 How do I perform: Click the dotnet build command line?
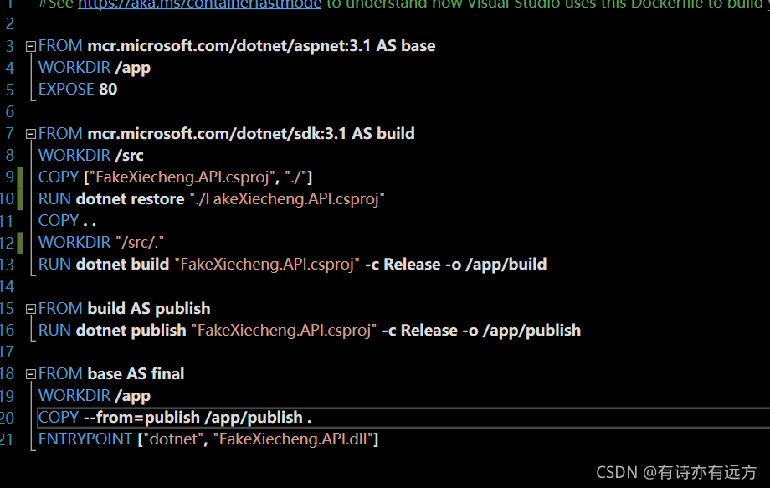(292, 265)
